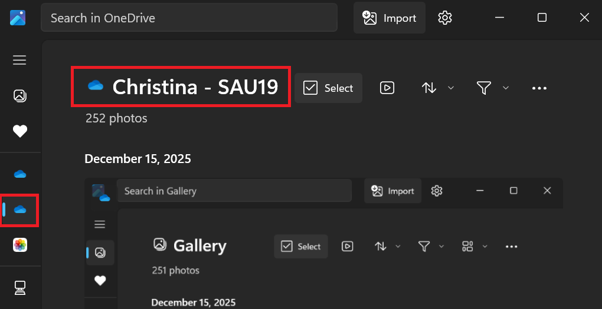Open the See more ellipsis menu
This screenshot has height=309, width=602.
click(x=539, y=88)
